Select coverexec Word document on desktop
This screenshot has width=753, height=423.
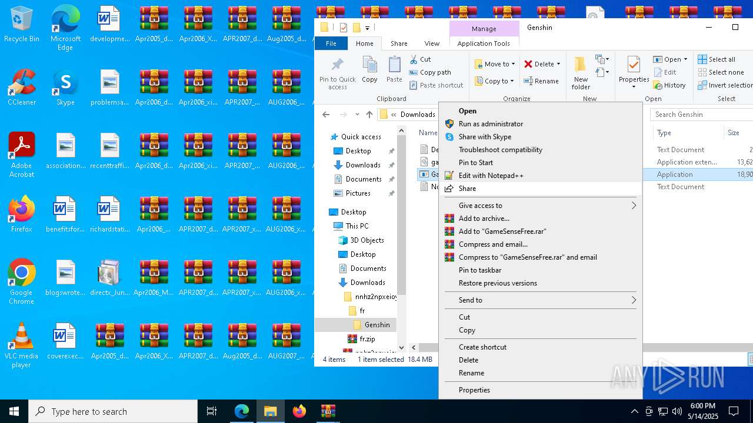click(65, 341)
